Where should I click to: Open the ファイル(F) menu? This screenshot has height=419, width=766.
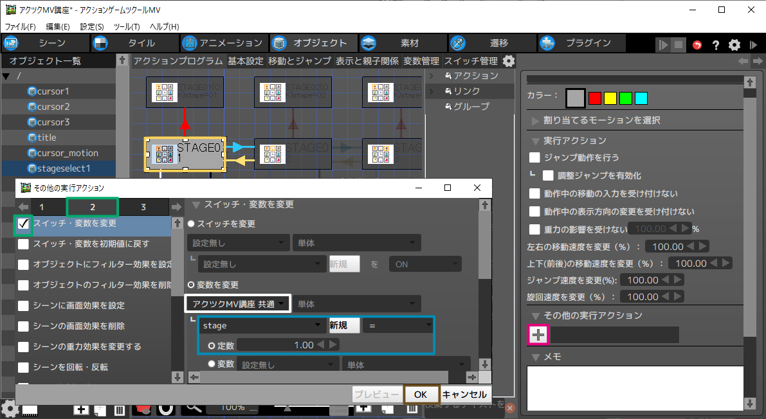21,27
